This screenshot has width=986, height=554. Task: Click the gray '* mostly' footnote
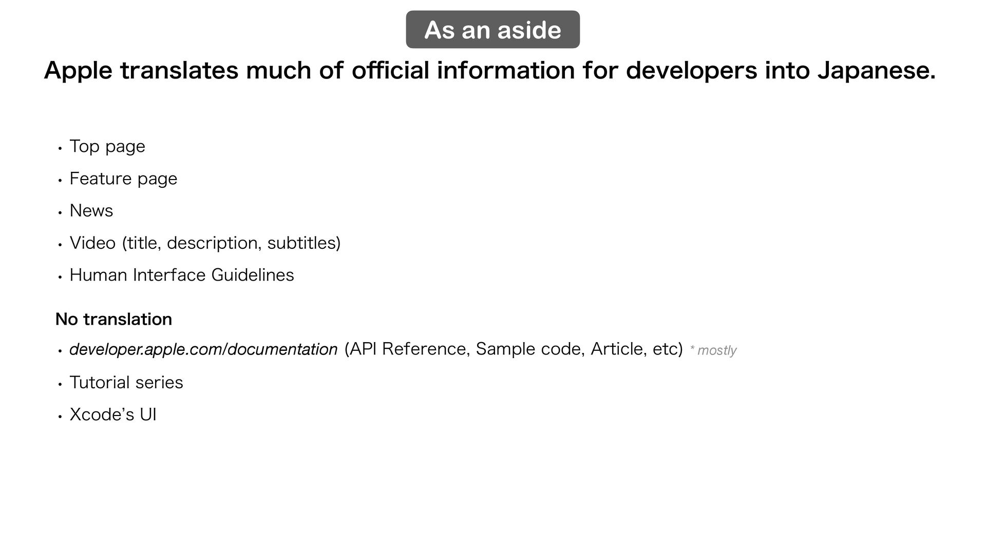713,350
